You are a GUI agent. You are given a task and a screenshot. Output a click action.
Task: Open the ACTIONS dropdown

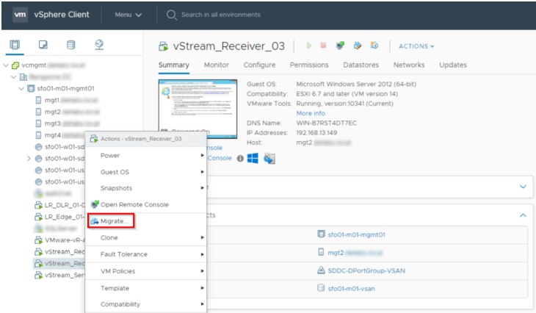click(x=416, y=46)
